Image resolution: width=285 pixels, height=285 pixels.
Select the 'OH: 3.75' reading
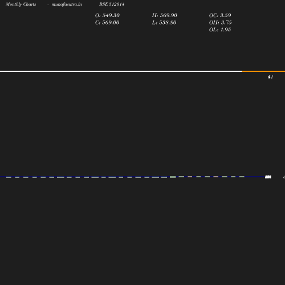click(x=221, y=23)
